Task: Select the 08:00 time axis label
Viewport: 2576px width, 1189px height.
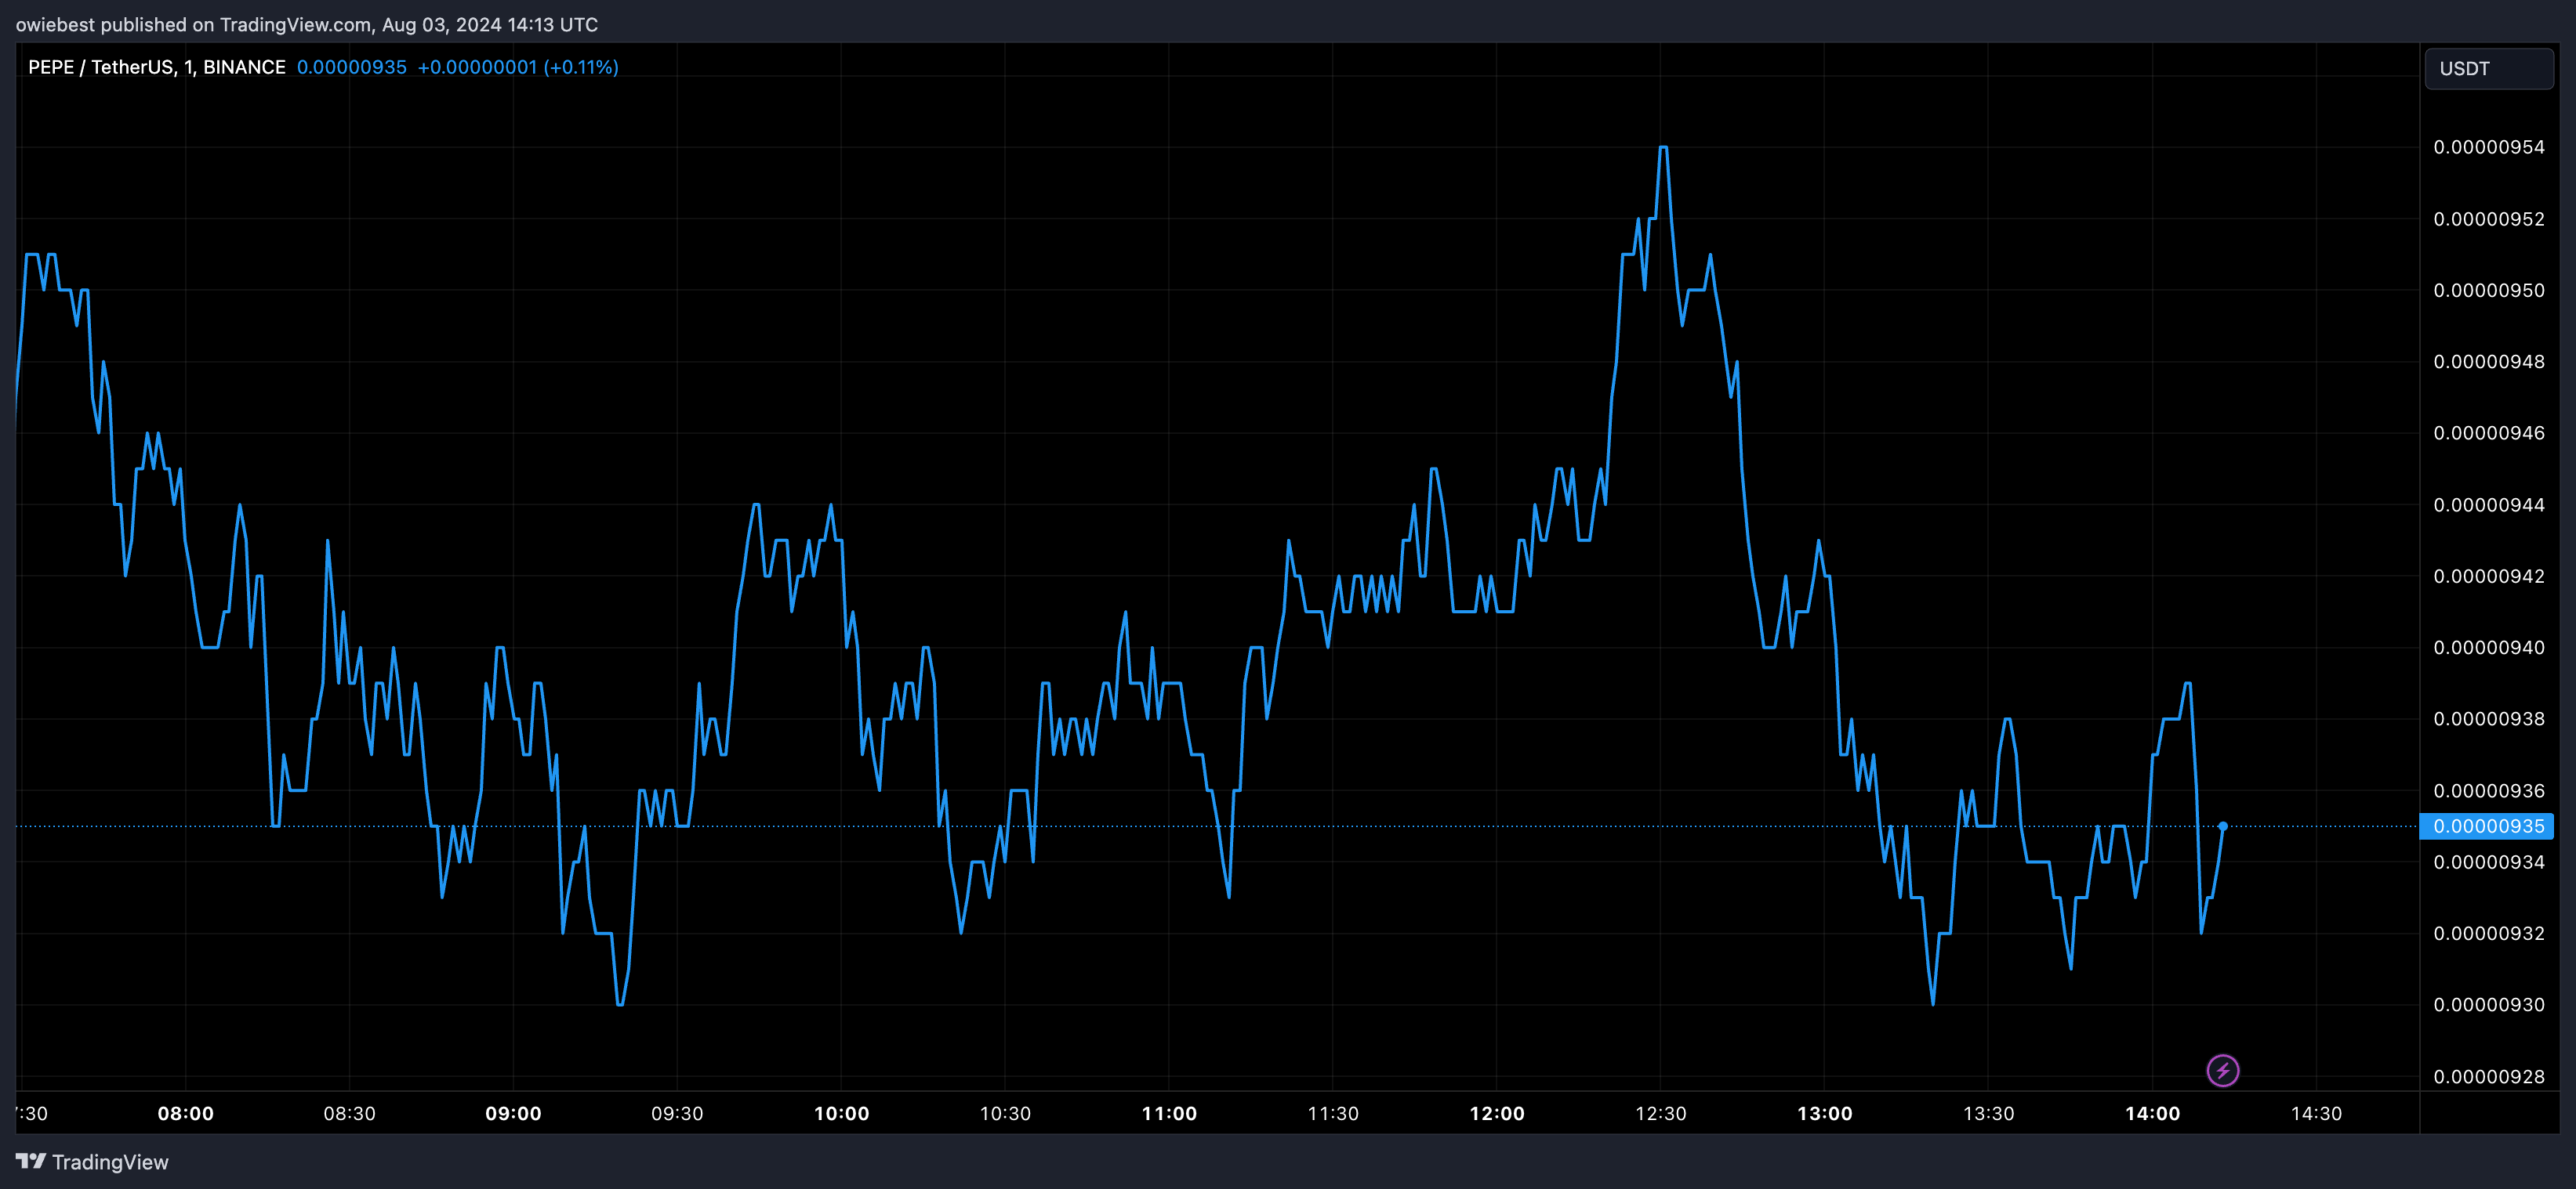Action: click(x=185, y=1113)
